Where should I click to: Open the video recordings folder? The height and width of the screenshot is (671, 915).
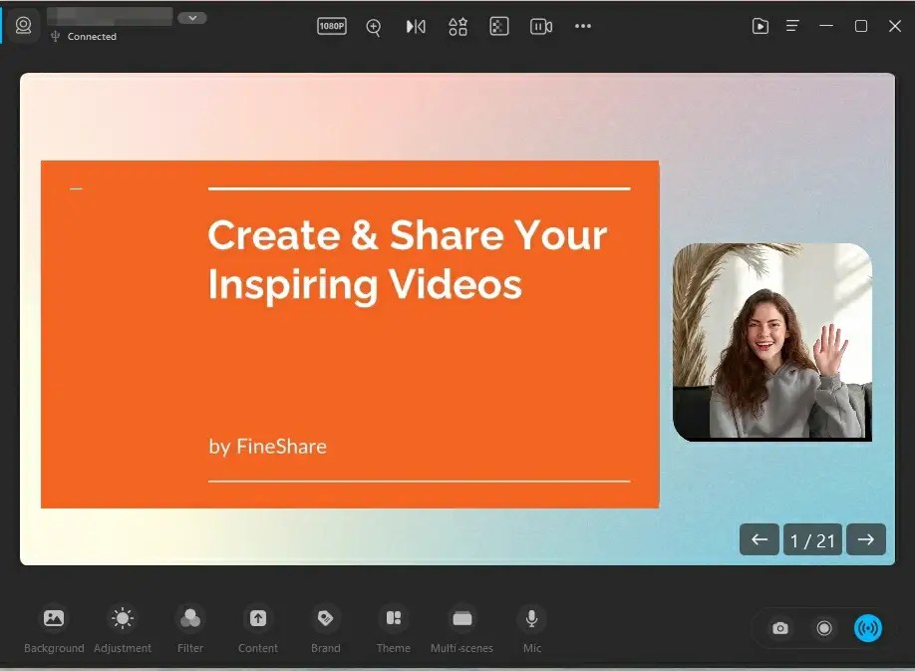(x=761, y=26)
